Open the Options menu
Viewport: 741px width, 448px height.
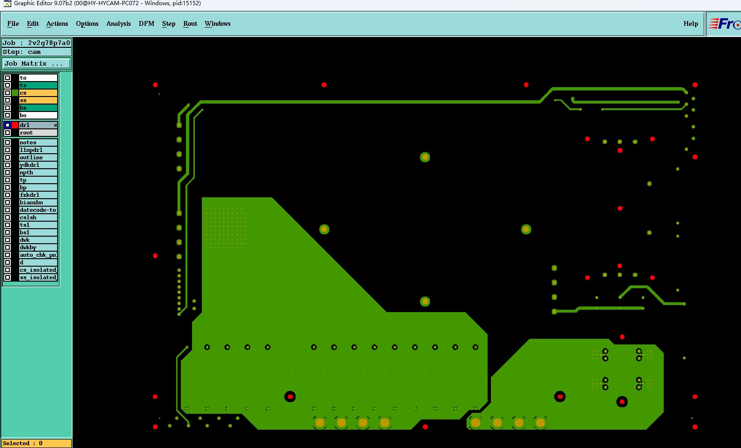pyautogui.click(x=87, y=24)
